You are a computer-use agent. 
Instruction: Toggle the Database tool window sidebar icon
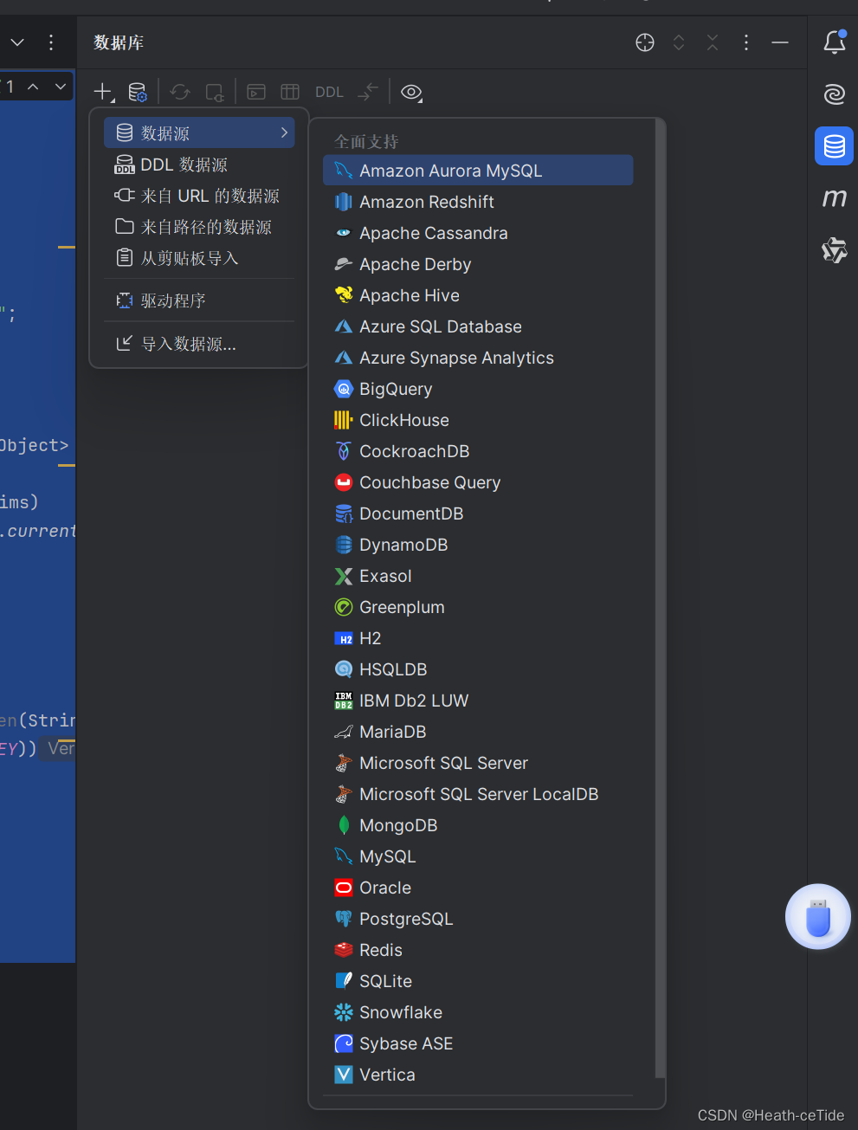[835, 145]
